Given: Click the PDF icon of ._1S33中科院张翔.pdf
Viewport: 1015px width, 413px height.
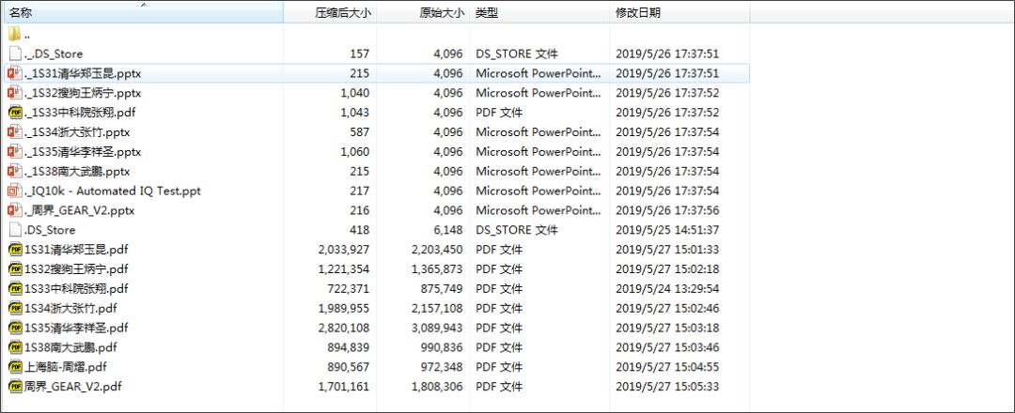Looking at the screenshot, I should 14,113.
